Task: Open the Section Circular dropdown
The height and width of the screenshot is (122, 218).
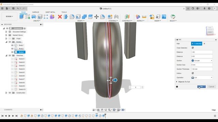Action: tap(202, 61)
